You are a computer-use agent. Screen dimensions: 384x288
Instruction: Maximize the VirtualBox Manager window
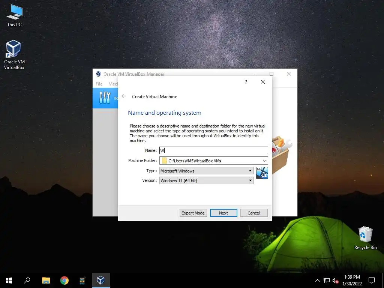pyautogui.click(x=271, y=74)
